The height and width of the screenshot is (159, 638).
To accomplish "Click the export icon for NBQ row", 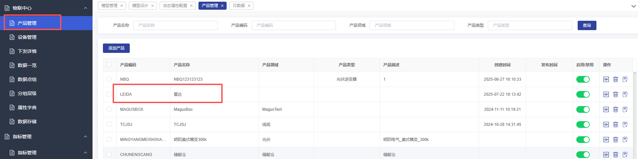I will coord(625,79).
